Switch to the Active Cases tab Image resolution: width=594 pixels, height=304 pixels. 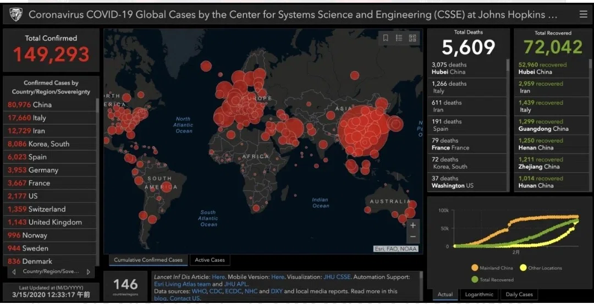(x=210, y=260)
